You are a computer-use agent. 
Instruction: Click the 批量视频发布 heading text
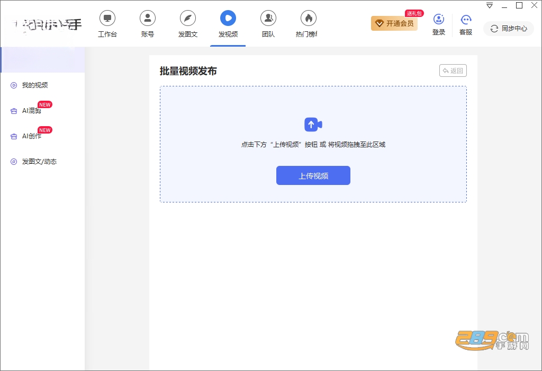click(x=188, y=71)
